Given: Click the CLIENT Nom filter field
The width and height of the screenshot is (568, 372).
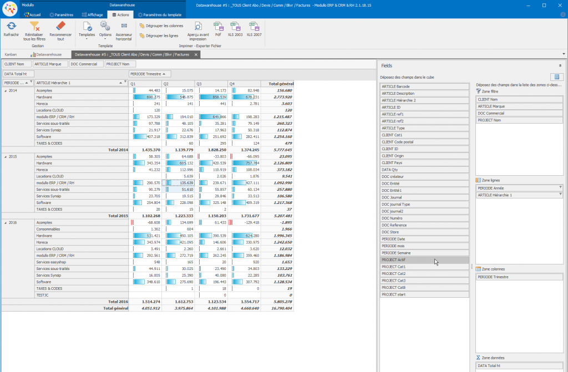Looking at the screenshot, I should point(16,64).
